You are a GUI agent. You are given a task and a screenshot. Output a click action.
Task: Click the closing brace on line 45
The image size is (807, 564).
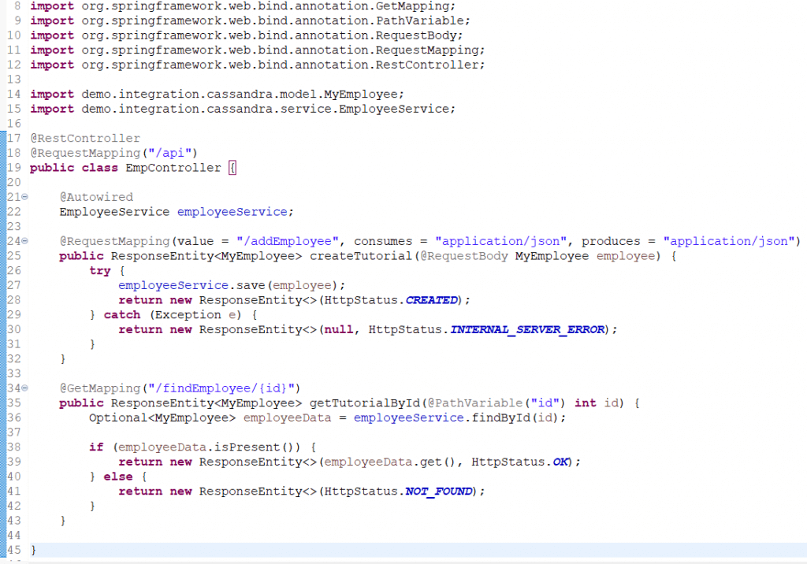tap(33, 550)
